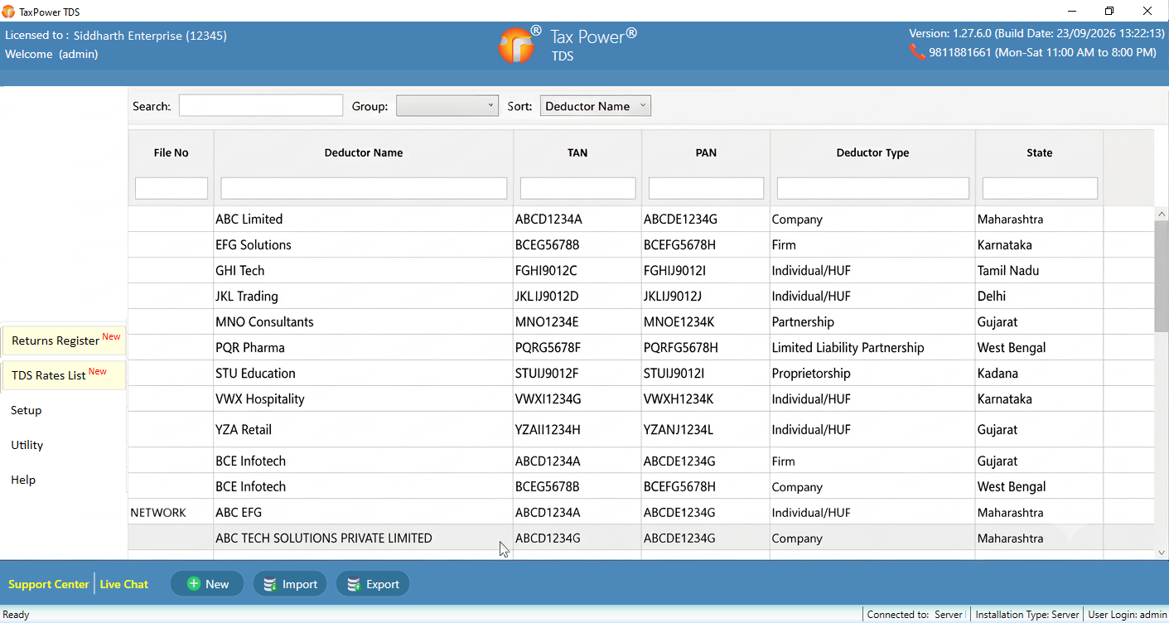Click the scrollbar down arrow

click(x=1162, y=553)
